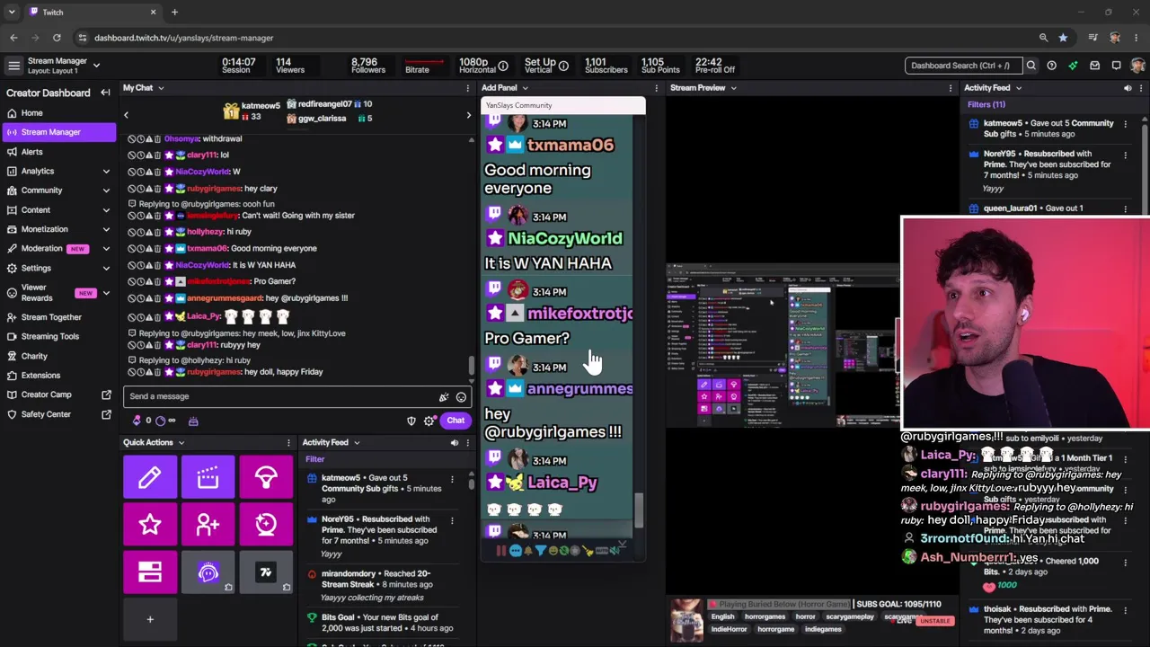Screen dimensions: 1150x647
Task: Toggle the speaker mute icon in overlay toolbar
Action: pos(614,551)
